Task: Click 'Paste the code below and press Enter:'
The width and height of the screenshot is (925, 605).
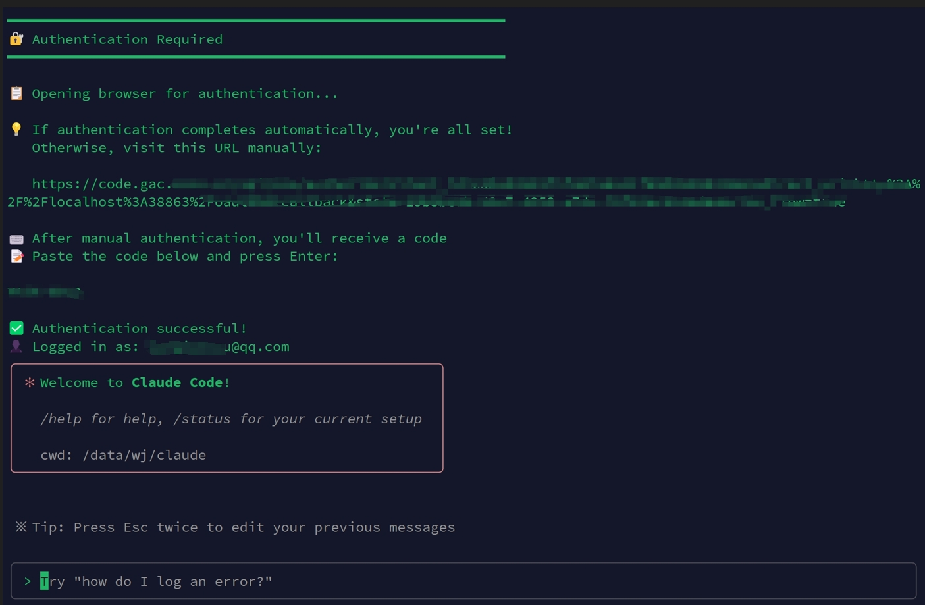Action: click(x=185, y=256)
